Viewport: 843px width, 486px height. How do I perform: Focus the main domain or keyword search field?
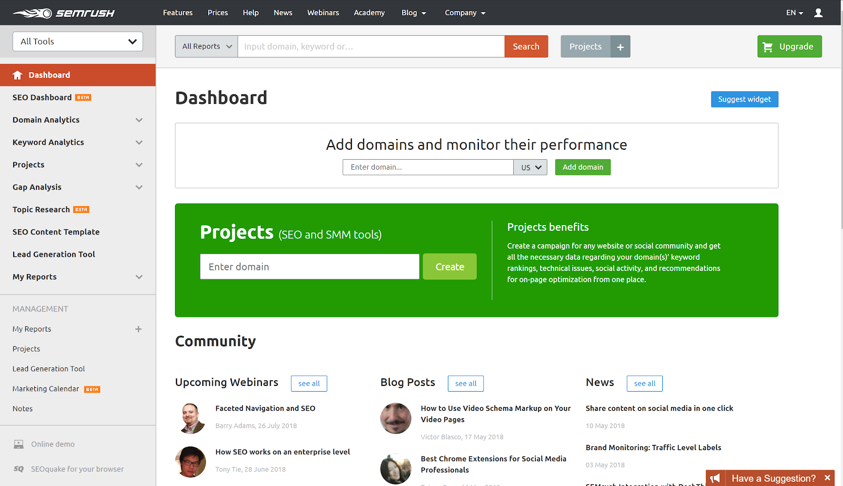click(x=371, y=46)
